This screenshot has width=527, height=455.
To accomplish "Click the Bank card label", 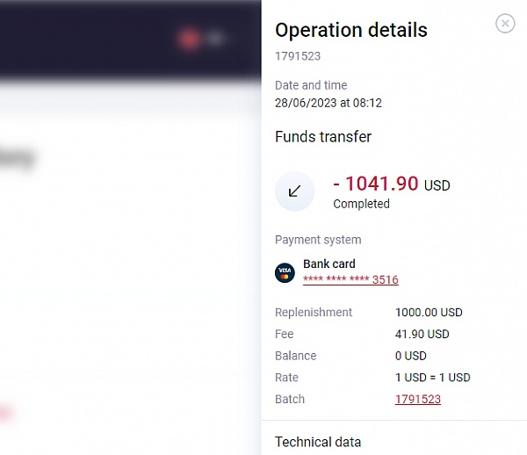I will click(329, 264).
